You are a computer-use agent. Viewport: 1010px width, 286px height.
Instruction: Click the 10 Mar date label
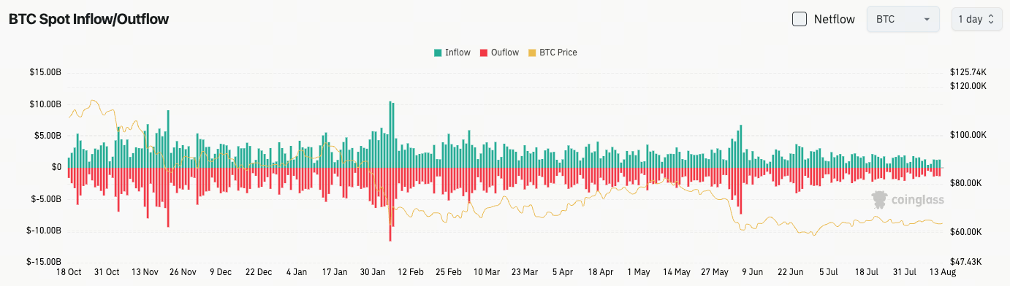(x=487, y=272)
